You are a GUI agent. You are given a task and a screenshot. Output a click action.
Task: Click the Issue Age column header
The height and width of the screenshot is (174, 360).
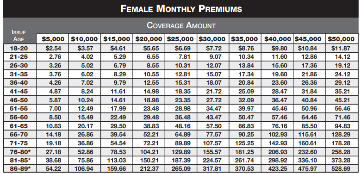click(x=19, y=36)
